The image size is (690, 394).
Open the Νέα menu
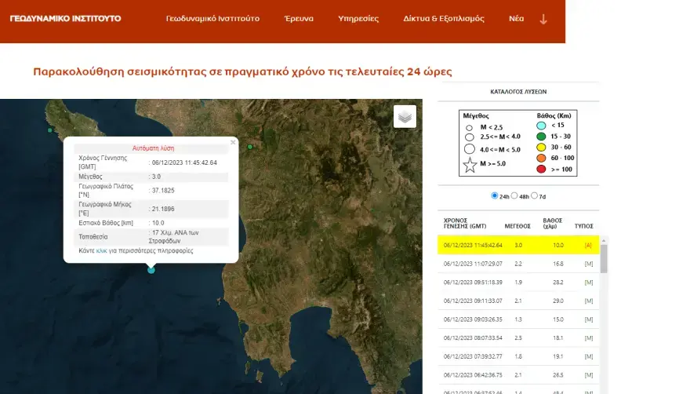516,18
